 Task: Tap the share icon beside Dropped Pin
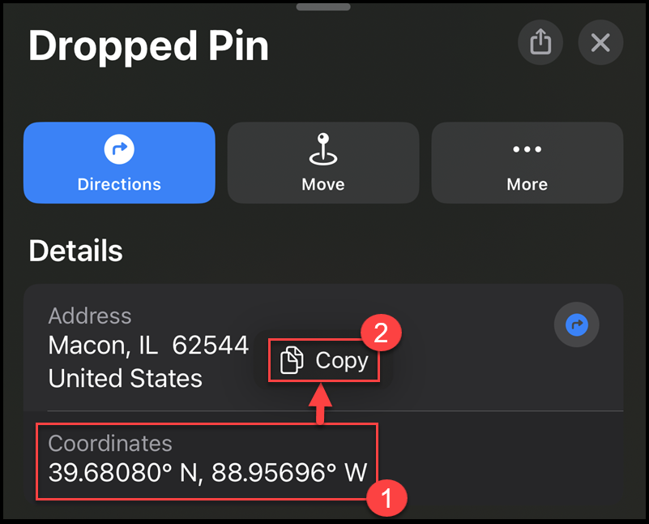(x=540, y=42)
